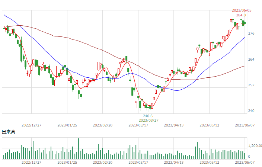Click the 240 price axis label

pyautogui.click(x=251, y=111)
